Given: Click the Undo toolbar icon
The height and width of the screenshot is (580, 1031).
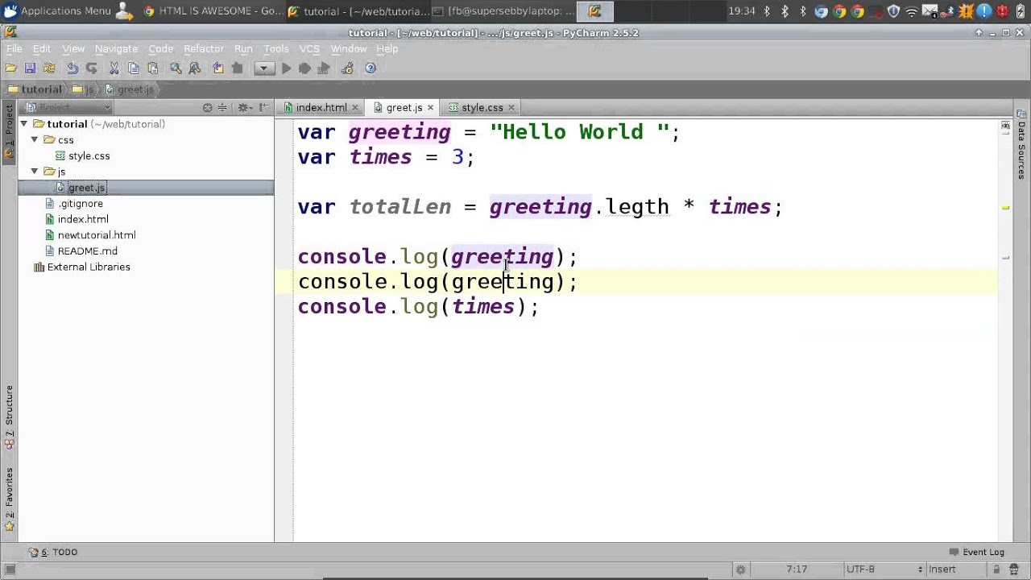Looking at the screenshot, I should coord(72,68).
